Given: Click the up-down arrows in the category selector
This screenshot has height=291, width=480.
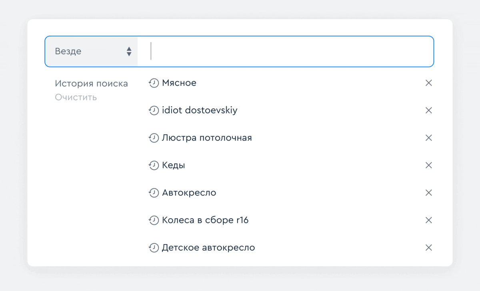Looking at the screenshot, I should [x=129, y=51].
